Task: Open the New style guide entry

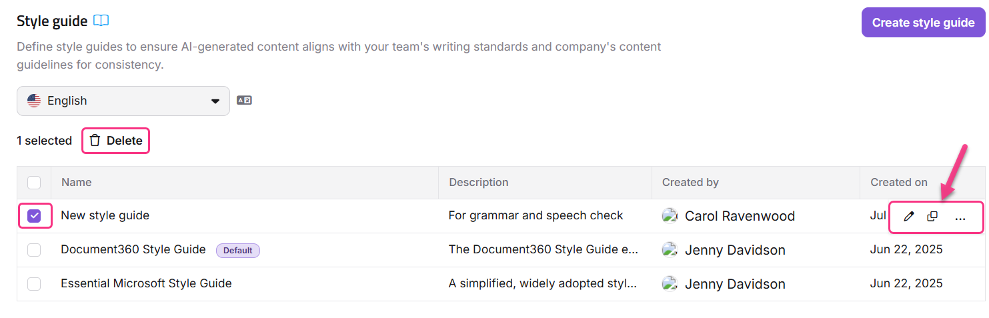Action: click(105, 215)
